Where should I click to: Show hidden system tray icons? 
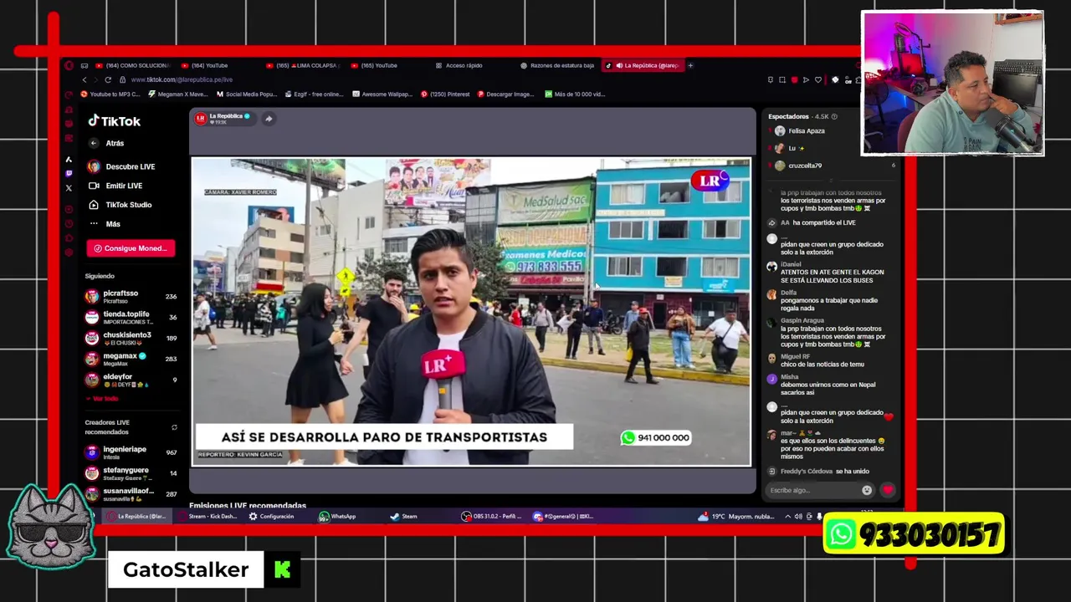coord(787,517)
